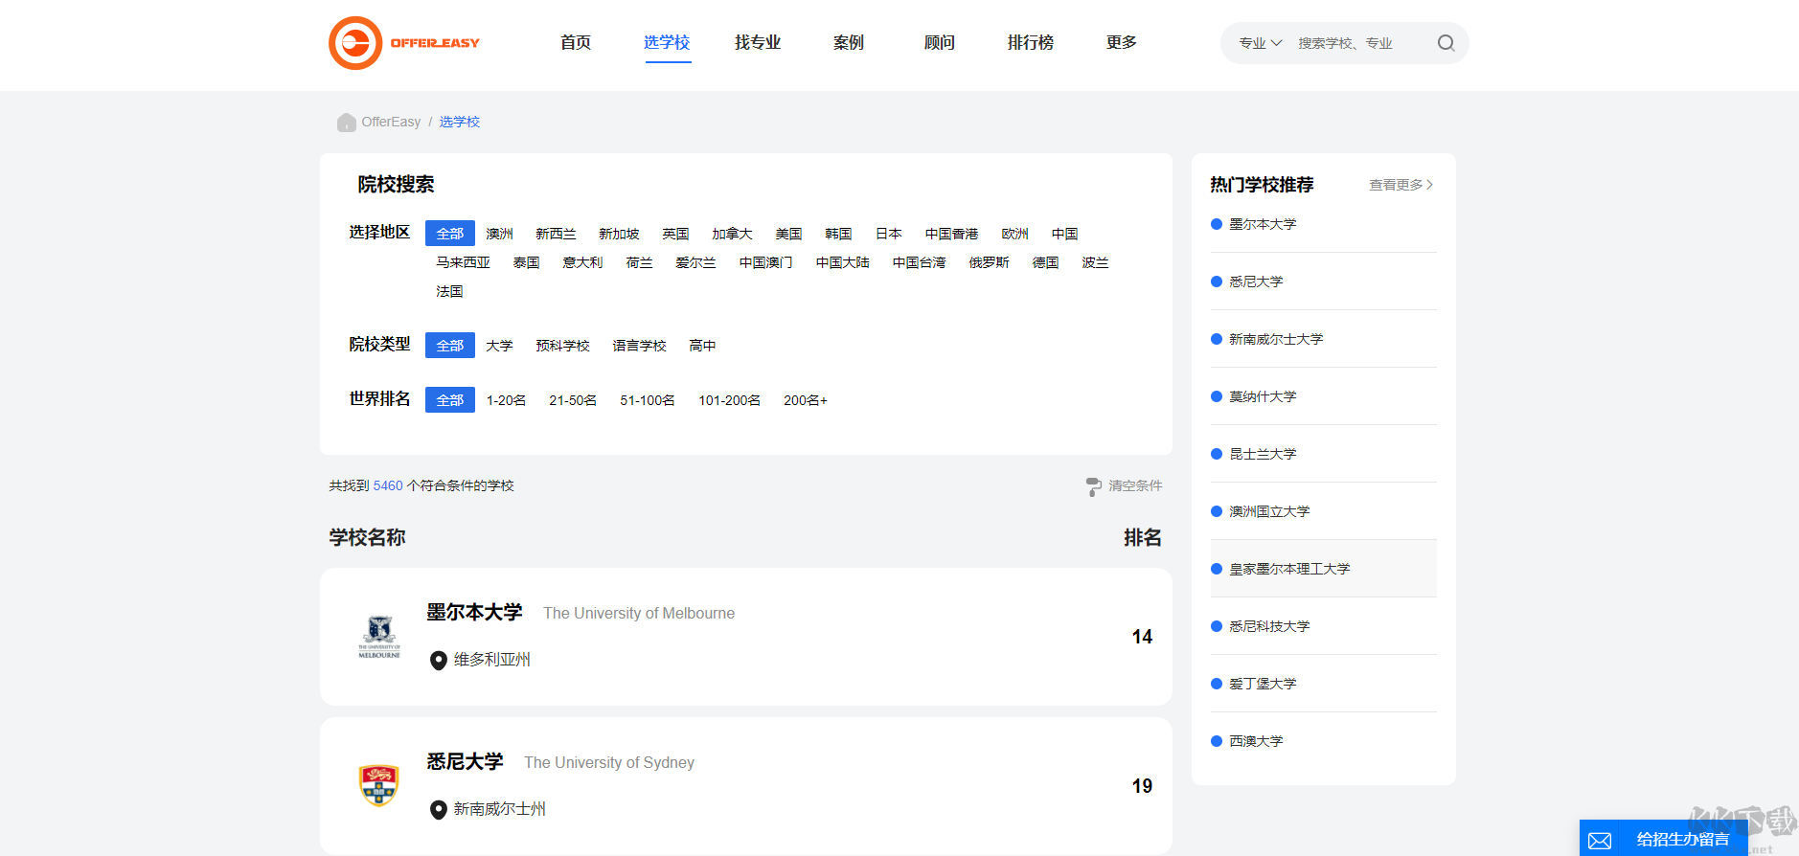
Task: Click the OfferEasy logo icon
Action: coord(355,43)
